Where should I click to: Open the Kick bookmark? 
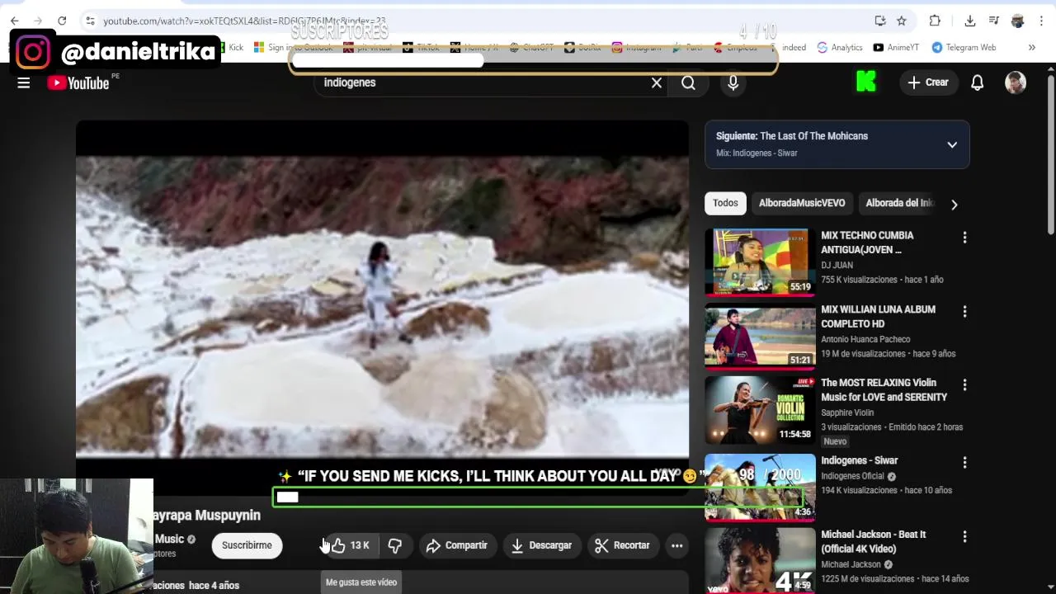tap(229, 48)
